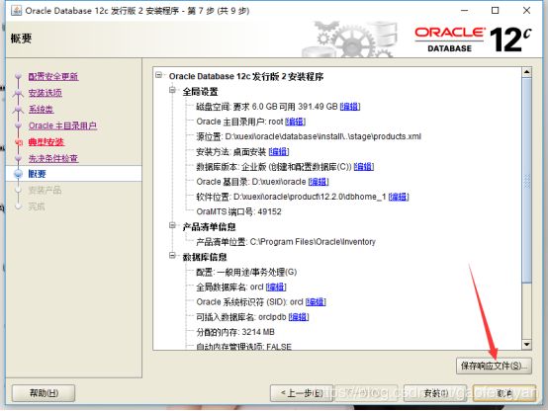The width and height of the screenshot is (548, 411).
Task: Return to the 典型安装 step
Action: 46,142
